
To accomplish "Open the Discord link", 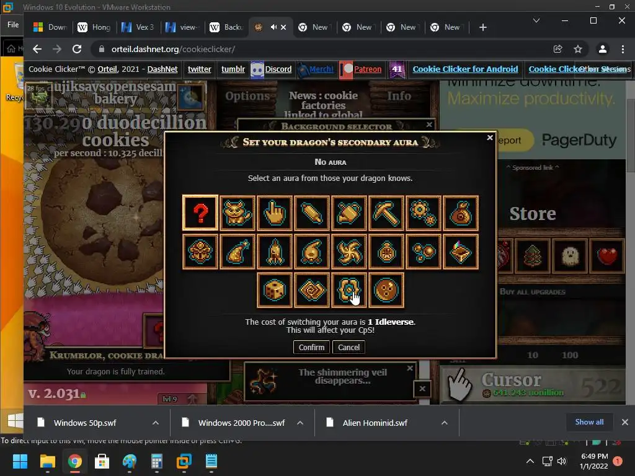I will 278,69.
